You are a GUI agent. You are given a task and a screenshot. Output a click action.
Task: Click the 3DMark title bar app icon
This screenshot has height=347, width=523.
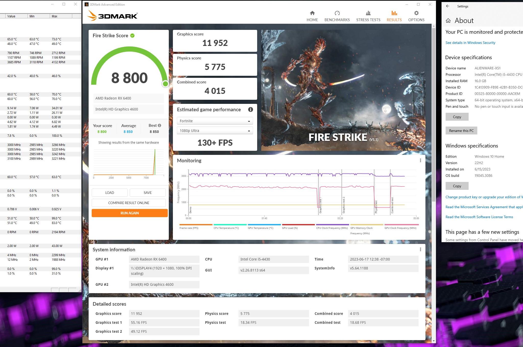pyautogui.click(x=87, y=4)
